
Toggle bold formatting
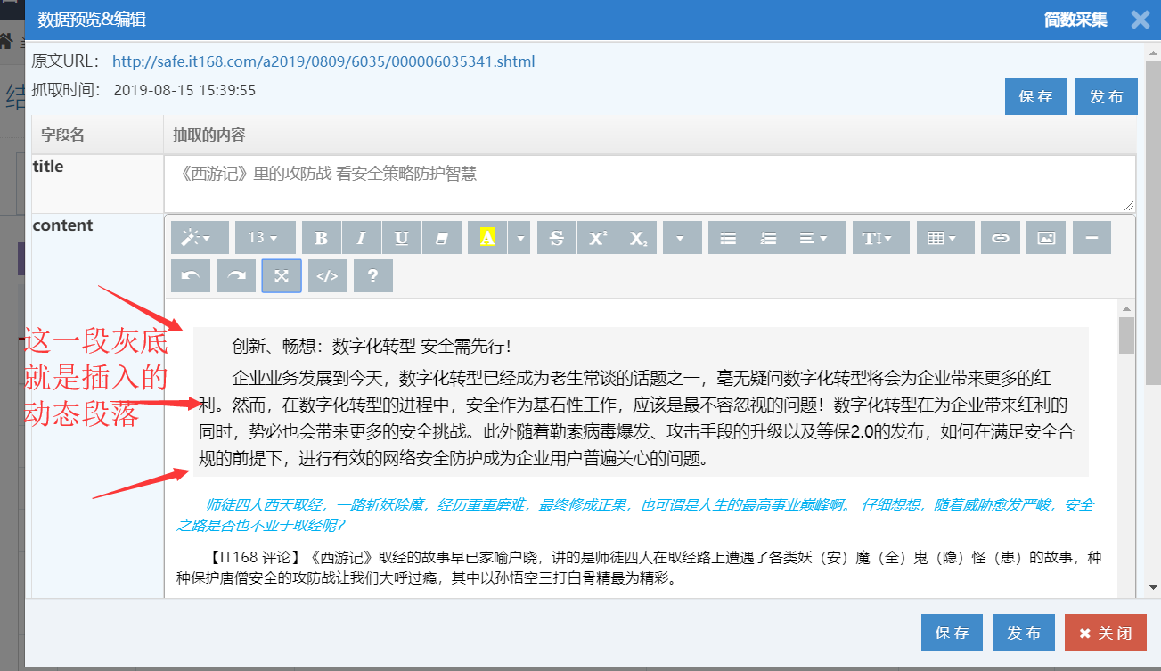click(x=322, y=238)
